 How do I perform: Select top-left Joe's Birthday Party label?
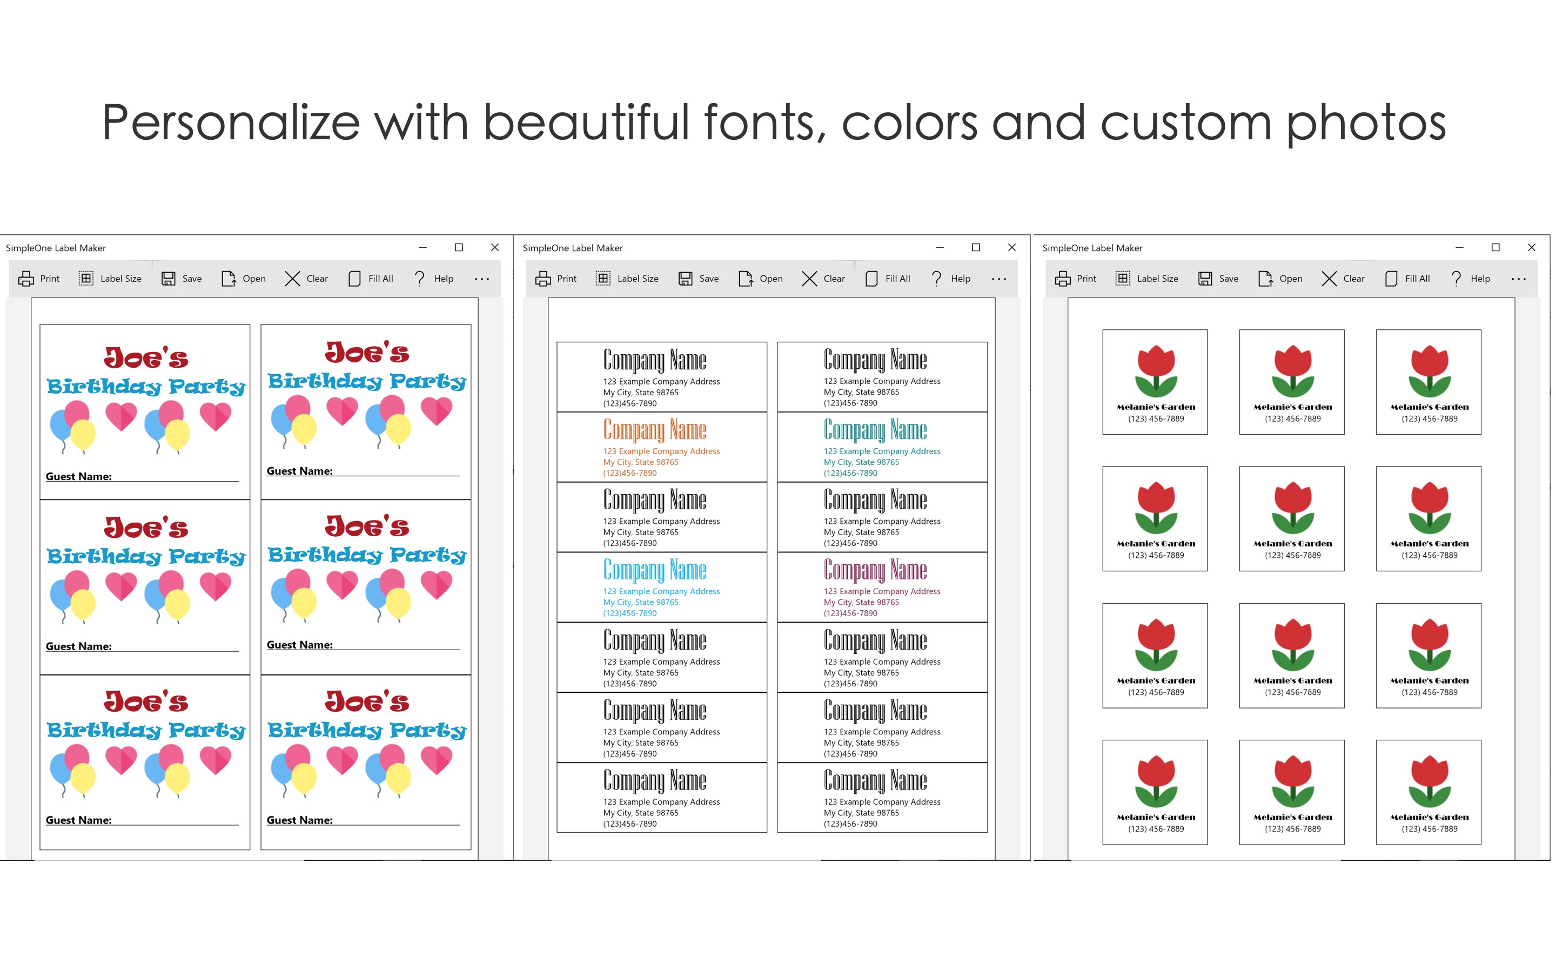(x=145, y=411)
